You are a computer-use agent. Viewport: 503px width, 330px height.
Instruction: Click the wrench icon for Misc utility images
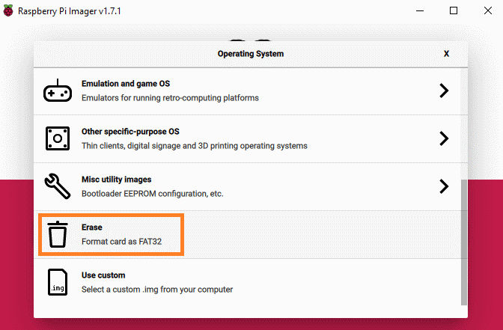[x=58, y=186]
